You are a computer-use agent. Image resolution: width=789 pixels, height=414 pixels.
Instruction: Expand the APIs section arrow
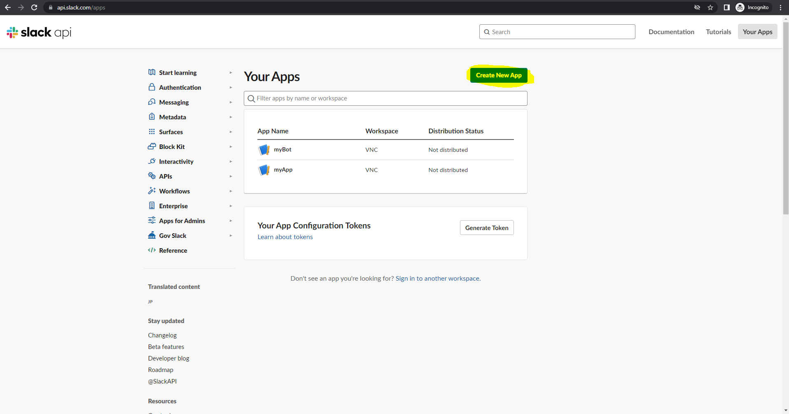coord(231,176)
